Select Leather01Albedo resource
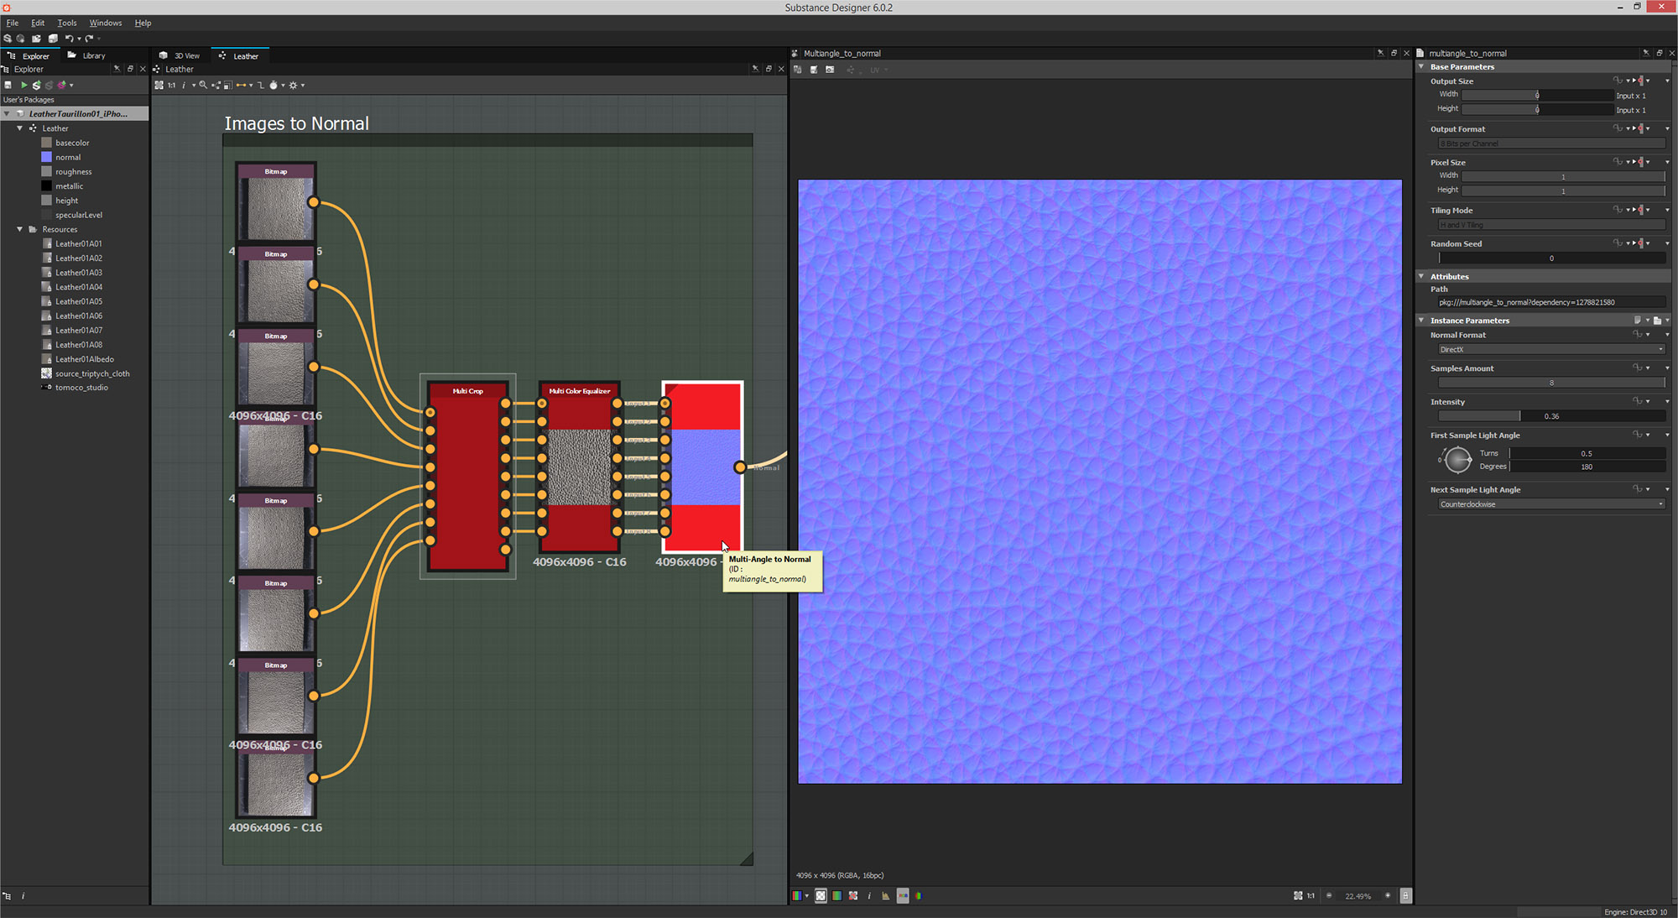 pos(84,359)
